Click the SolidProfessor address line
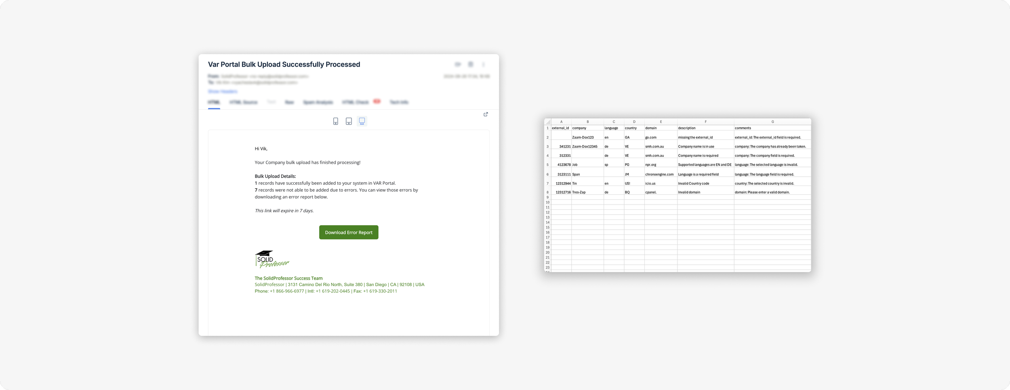 (339, 285)
